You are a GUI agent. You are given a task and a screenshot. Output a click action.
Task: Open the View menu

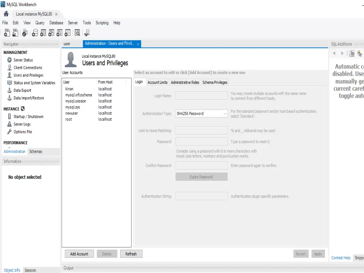(27, 23)
